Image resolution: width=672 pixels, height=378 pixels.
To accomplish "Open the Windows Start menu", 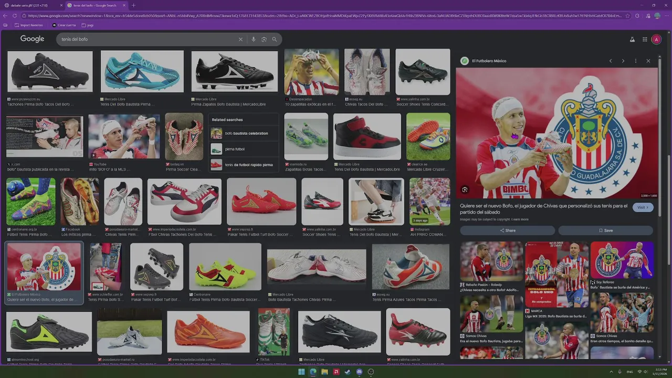I will pyautogui.click(x=301, y=372).
